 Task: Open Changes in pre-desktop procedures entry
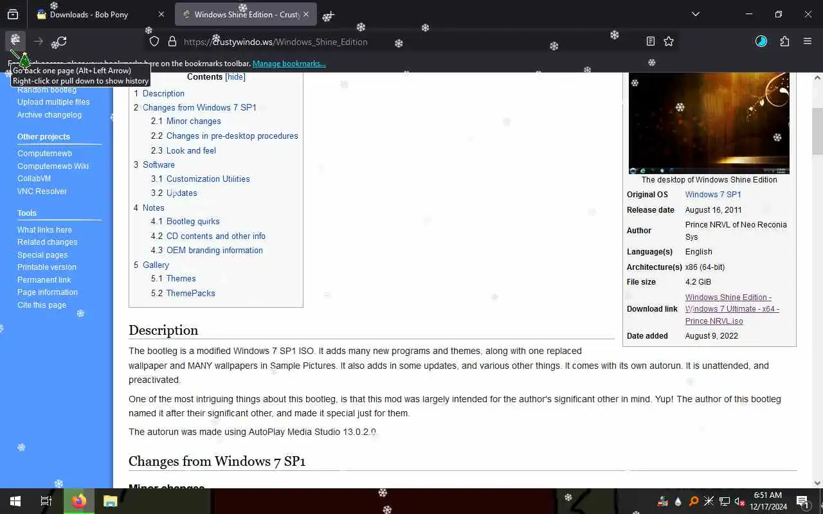coord(232,136)
